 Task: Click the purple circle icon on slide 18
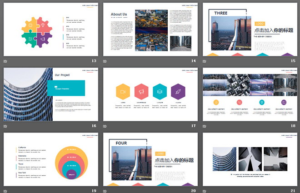click(284, 103)
